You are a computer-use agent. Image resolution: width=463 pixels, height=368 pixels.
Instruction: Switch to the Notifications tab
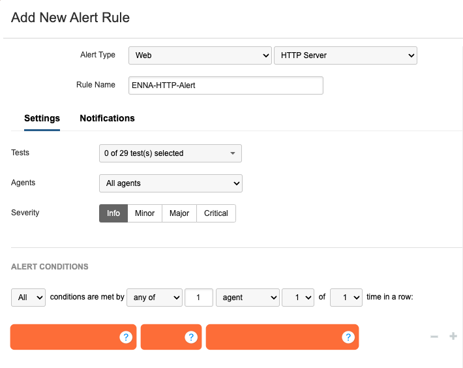coord(107,119)
